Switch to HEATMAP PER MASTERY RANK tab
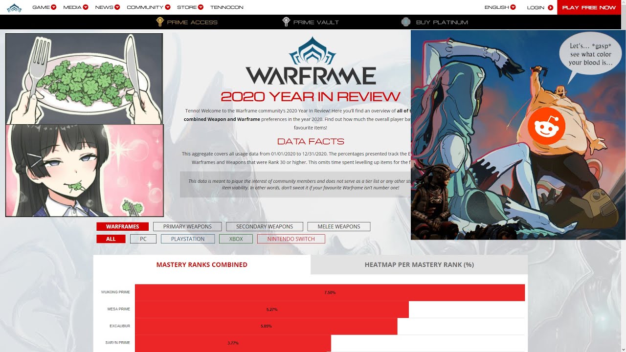 pos(419,264)
